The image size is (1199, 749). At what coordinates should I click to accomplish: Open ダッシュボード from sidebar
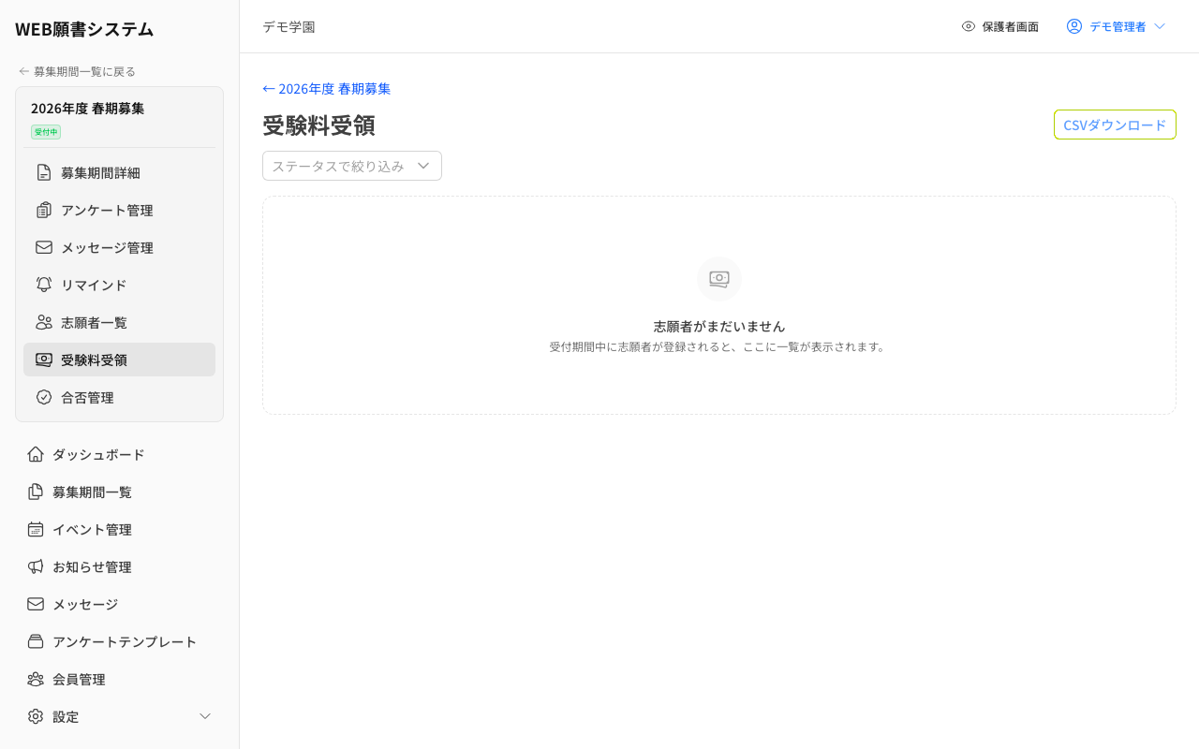click(x=120, y=454)
